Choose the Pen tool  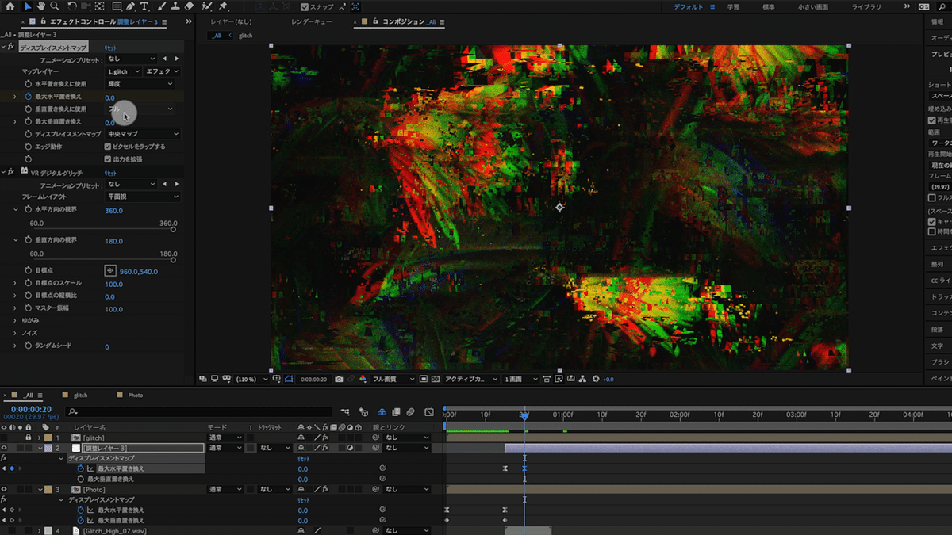(129, 6)
